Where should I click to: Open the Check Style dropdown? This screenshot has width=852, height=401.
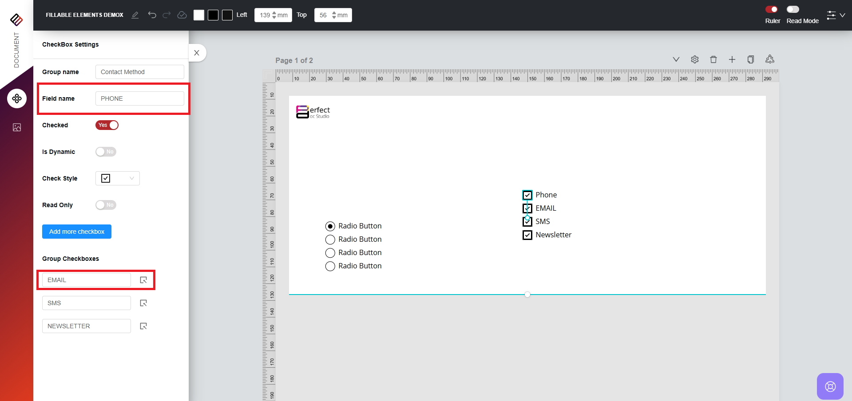(118, 178)
